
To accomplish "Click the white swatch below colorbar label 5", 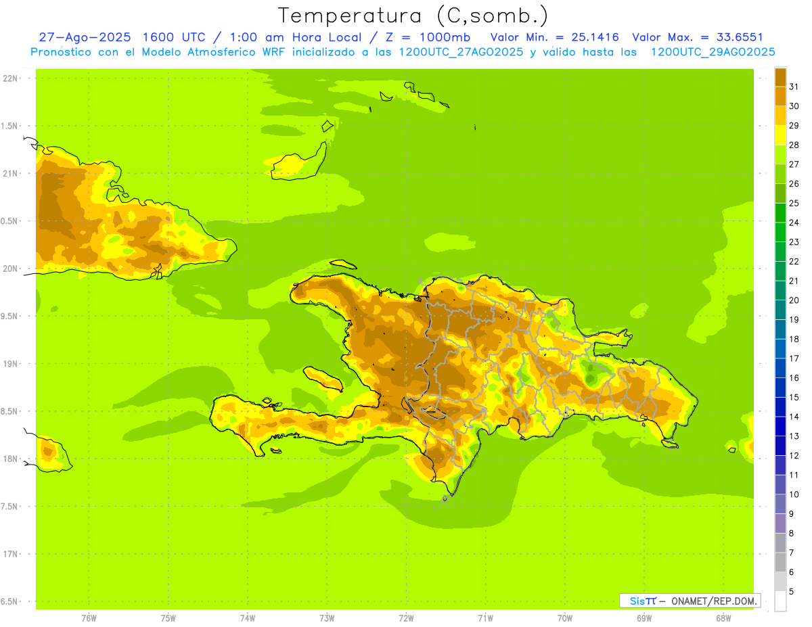I will tap(780, 601).
